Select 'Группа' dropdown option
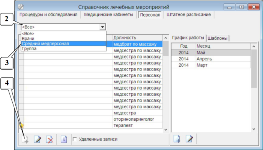Screen dimensions: 263x150 [29, 48]
